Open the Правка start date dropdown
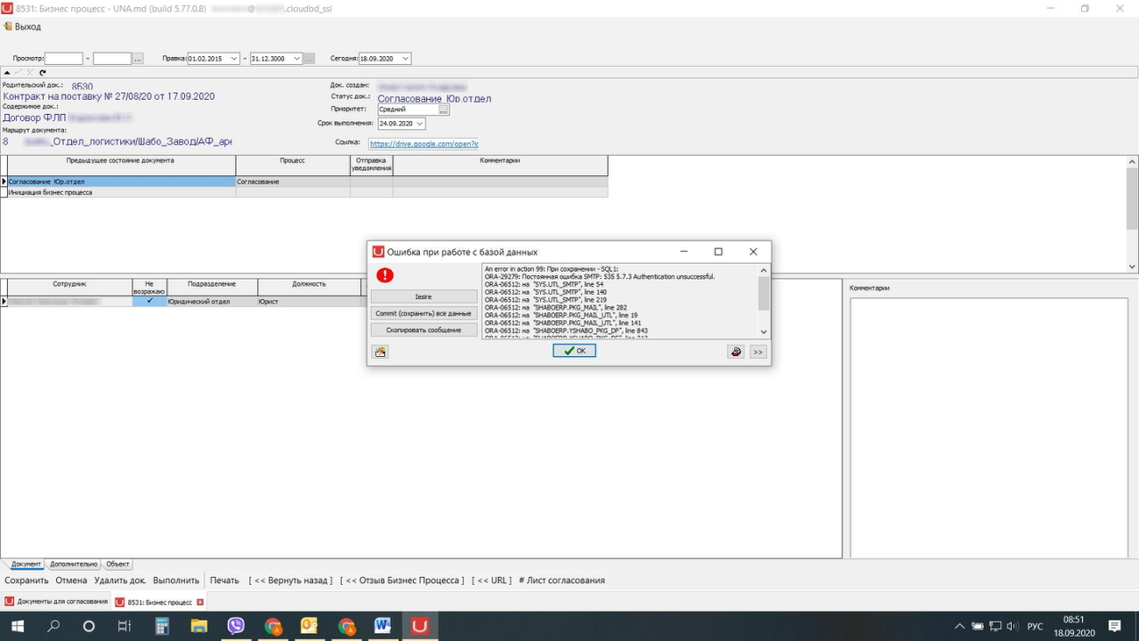The height and width of the screenshot is (641, 1139). coord(234,59)
